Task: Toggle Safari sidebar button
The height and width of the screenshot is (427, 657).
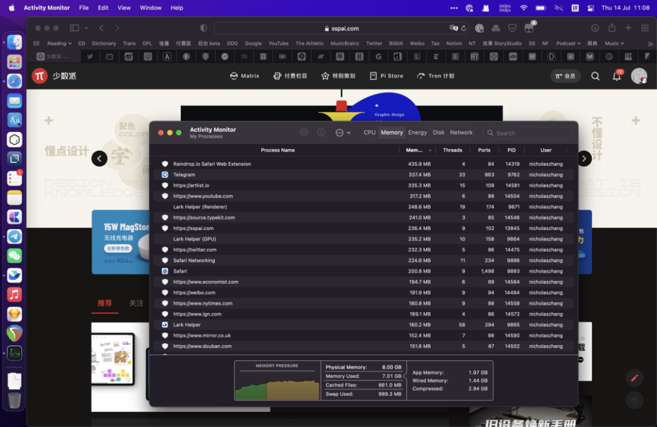Action: (75, 28)
